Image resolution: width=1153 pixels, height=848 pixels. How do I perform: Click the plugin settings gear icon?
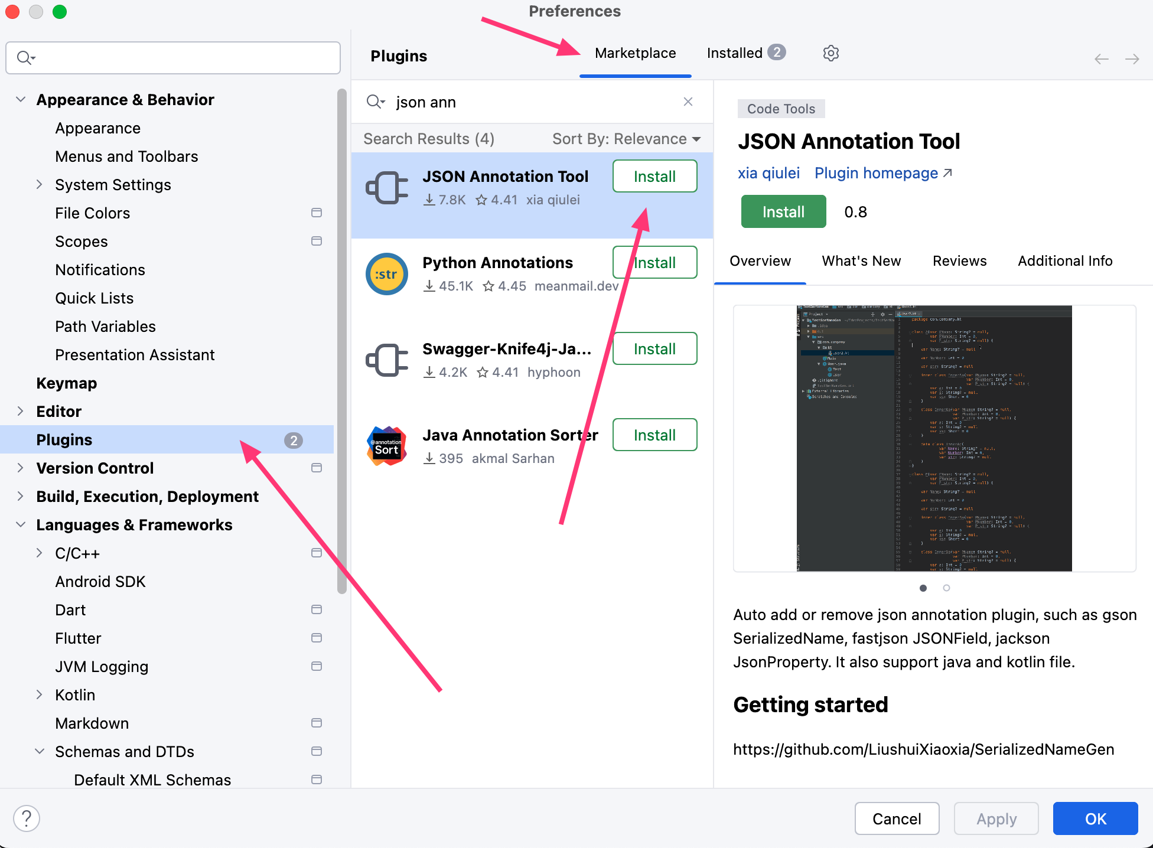(x=830, y=53)
